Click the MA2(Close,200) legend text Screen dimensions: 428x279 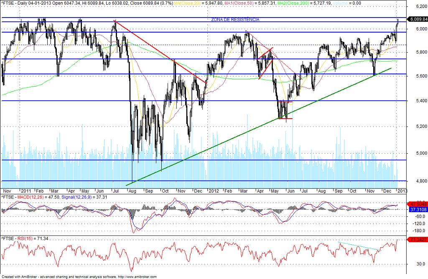click(304, 3)
